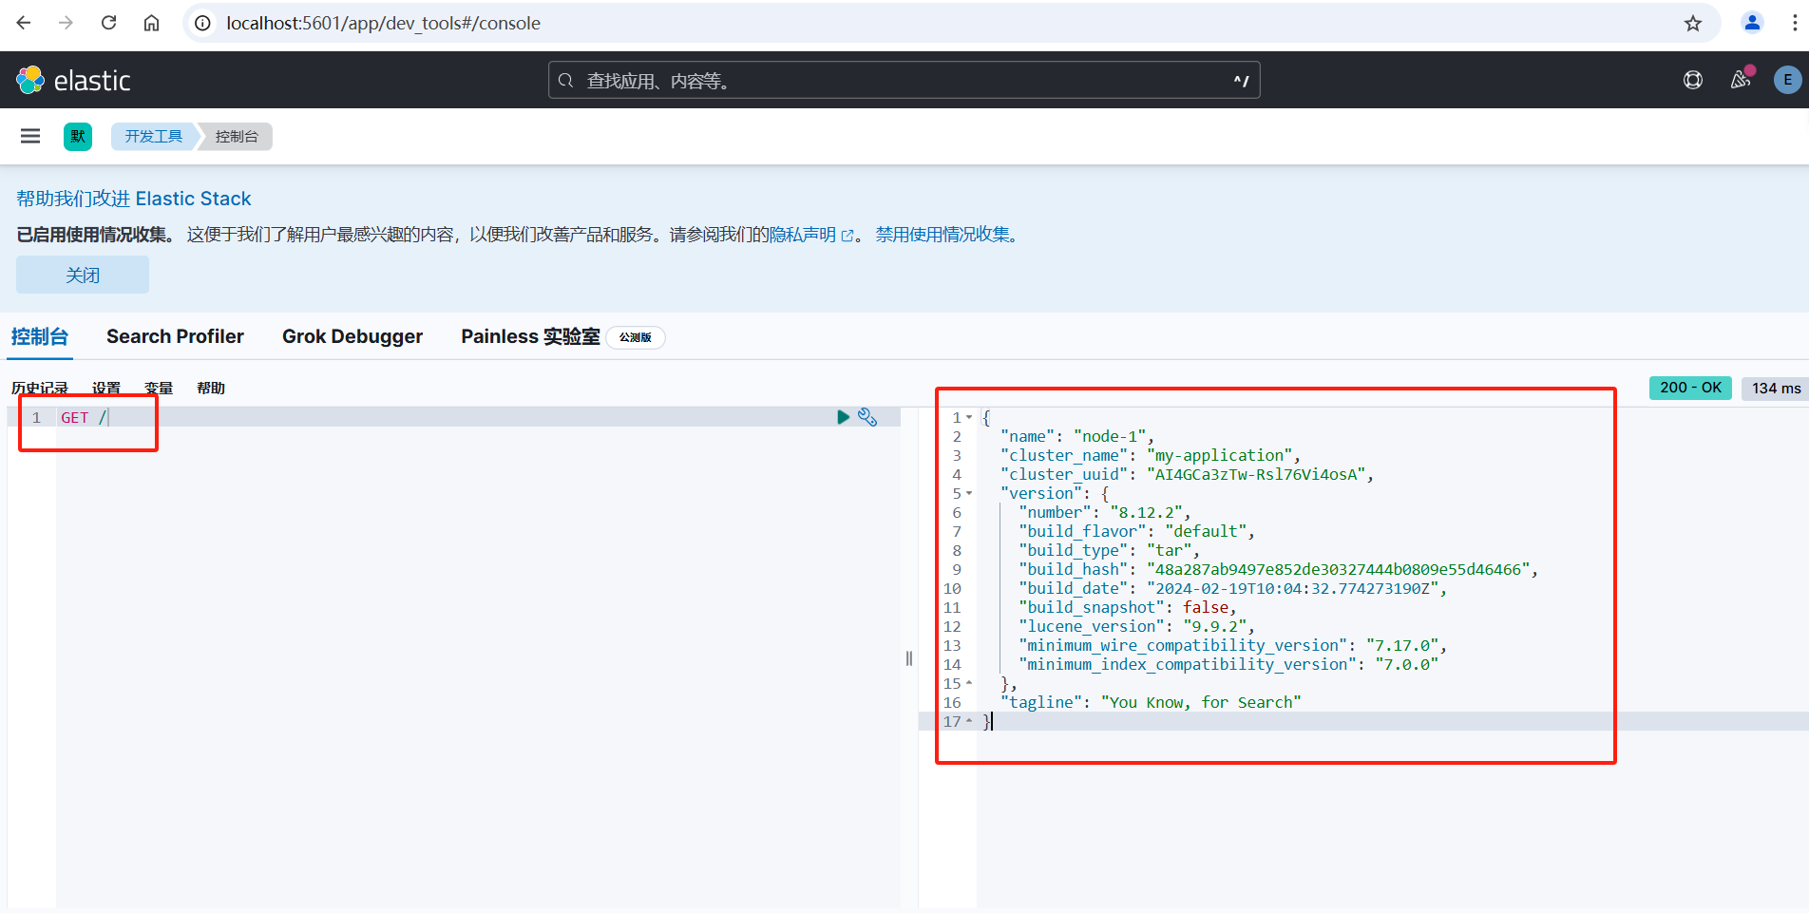This screenshot has height=913, width=1809.
Task: Open the newsfeed notifications icon
Action: [1740, 81]
